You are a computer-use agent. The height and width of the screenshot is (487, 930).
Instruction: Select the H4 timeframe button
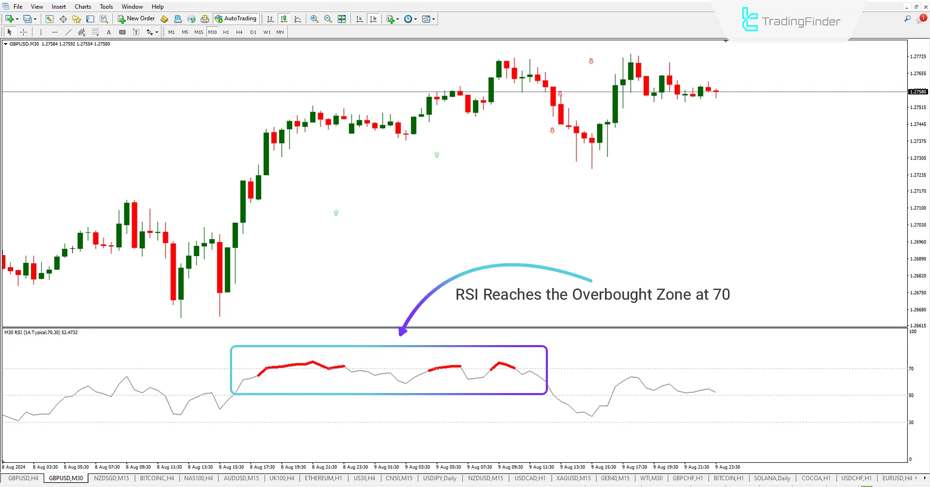[239, 32]
